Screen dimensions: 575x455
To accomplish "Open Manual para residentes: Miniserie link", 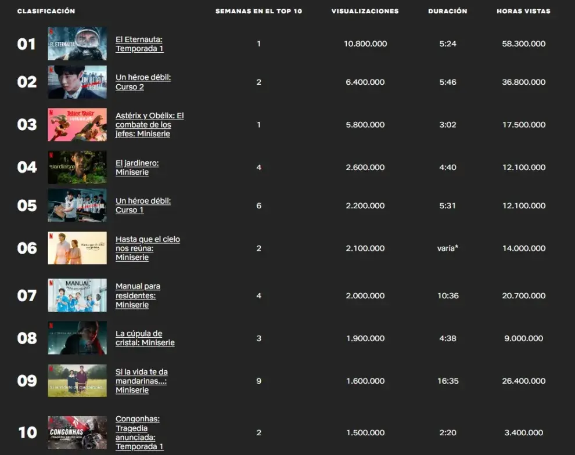I will click(x=138, y=295).
